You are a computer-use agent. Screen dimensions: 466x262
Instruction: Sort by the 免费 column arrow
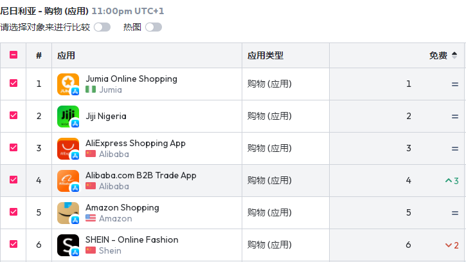tap(454, 55)
